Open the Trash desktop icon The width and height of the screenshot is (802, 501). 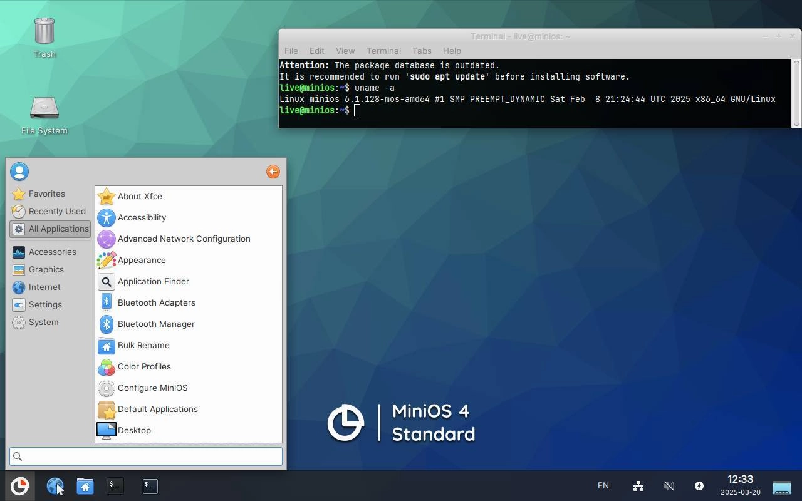point(44,38)
